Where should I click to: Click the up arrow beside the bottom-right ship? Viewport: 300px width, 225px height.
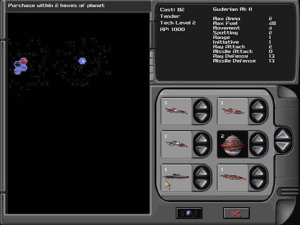click(x=258, y=172)
